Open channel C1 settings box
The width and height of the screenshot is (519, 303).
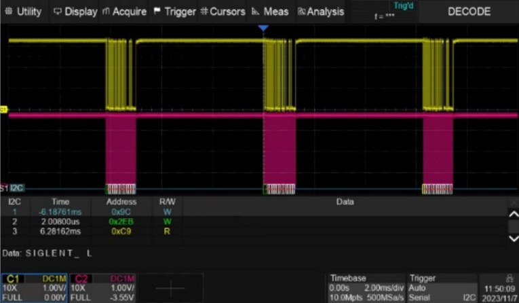click(35, 288)
